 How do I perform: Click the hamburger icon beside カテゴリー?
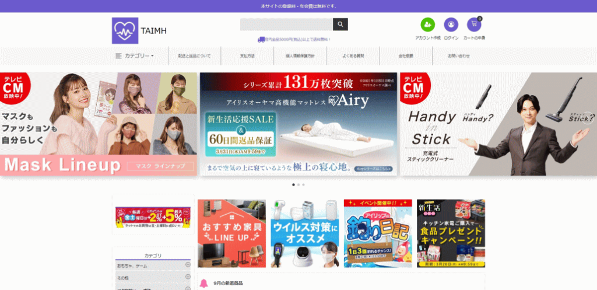(118, 56)
